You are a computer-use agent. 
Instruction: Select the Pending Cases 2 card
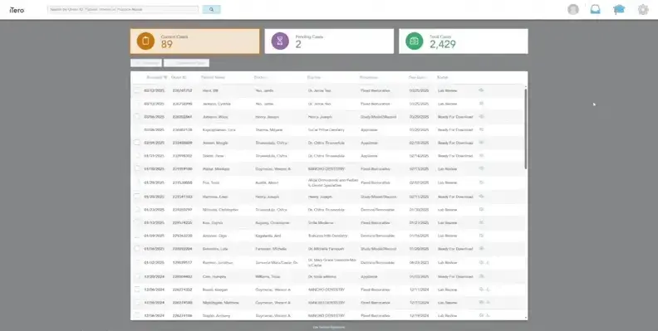tap(329, 41)
